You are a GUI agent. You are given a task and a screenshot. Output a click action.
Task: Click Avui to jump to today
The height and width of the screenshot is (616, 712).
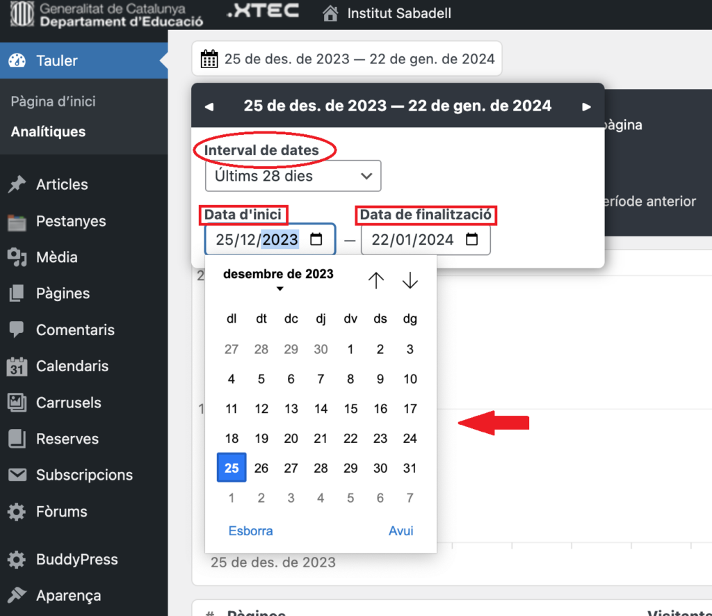(400, 530)
